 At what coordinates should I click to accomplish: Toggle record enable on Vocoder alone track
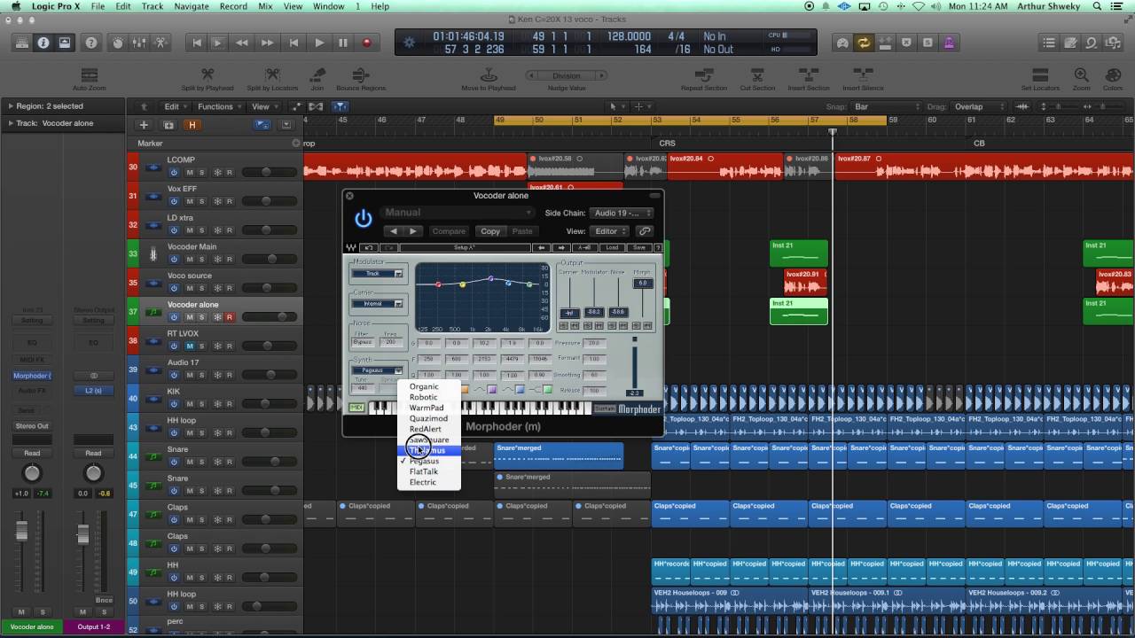[230, 317]
